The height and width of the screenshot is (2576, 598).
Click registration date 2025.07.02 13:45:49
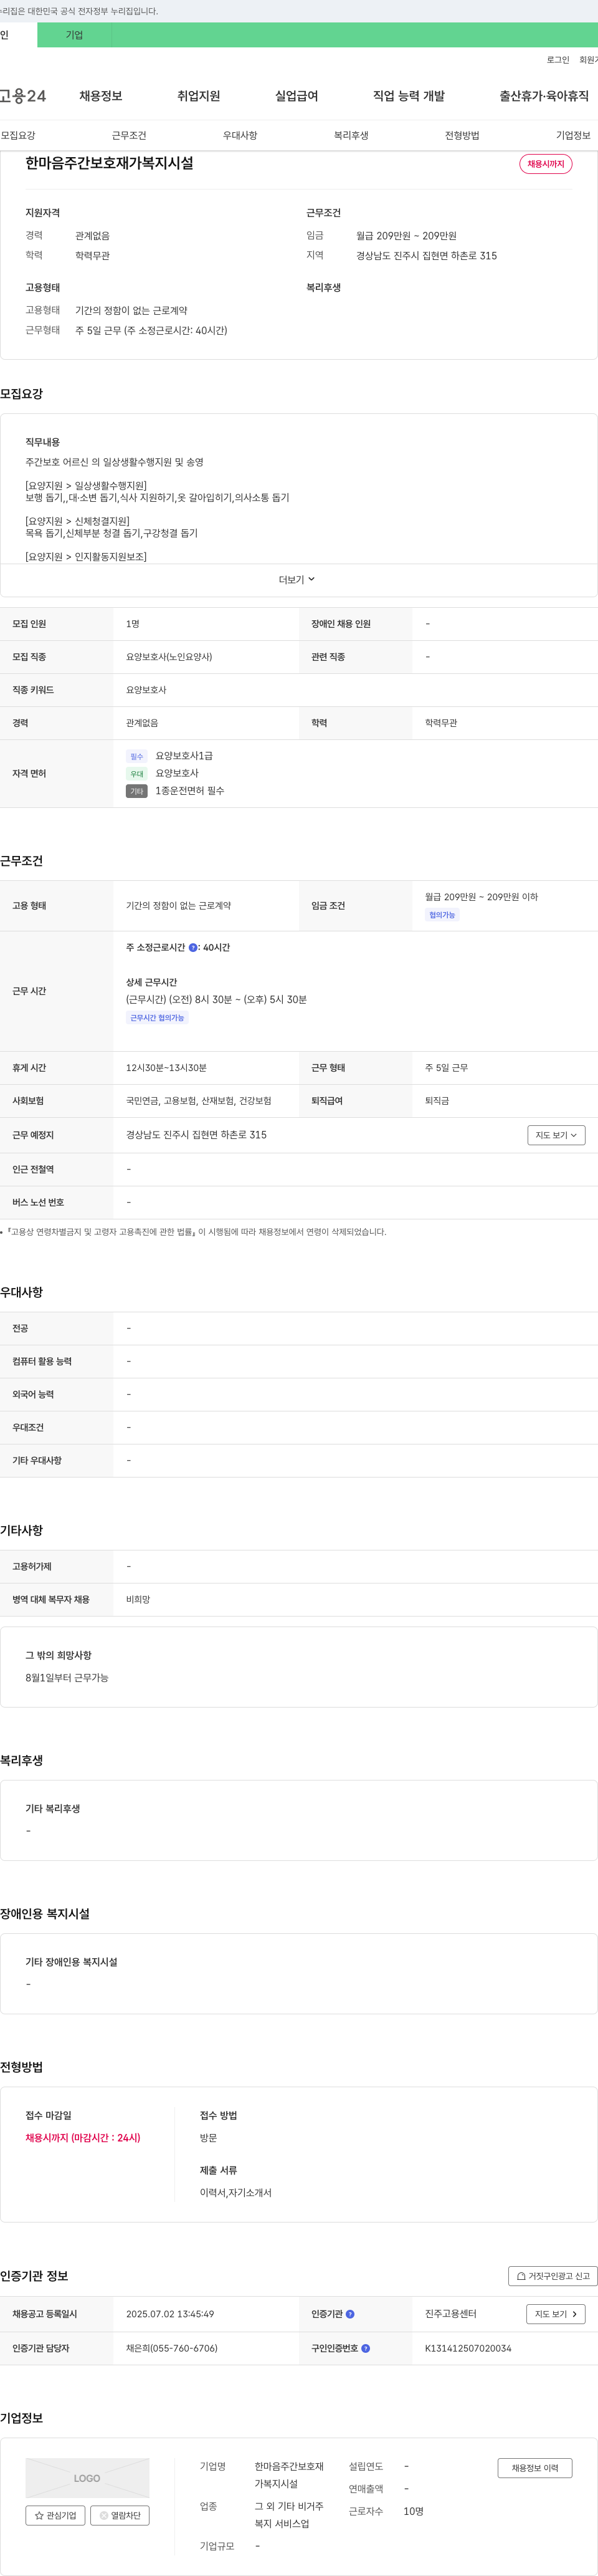(170, 2314)
